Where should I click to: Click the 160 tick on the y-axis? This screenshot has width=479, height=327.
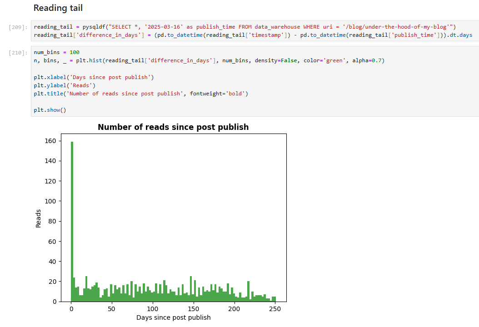click(50, 141)
